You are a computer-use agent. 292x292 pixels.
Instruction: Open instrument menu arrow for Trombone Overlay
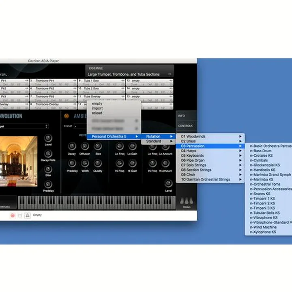pyautogui.click(x=75, y=104)
